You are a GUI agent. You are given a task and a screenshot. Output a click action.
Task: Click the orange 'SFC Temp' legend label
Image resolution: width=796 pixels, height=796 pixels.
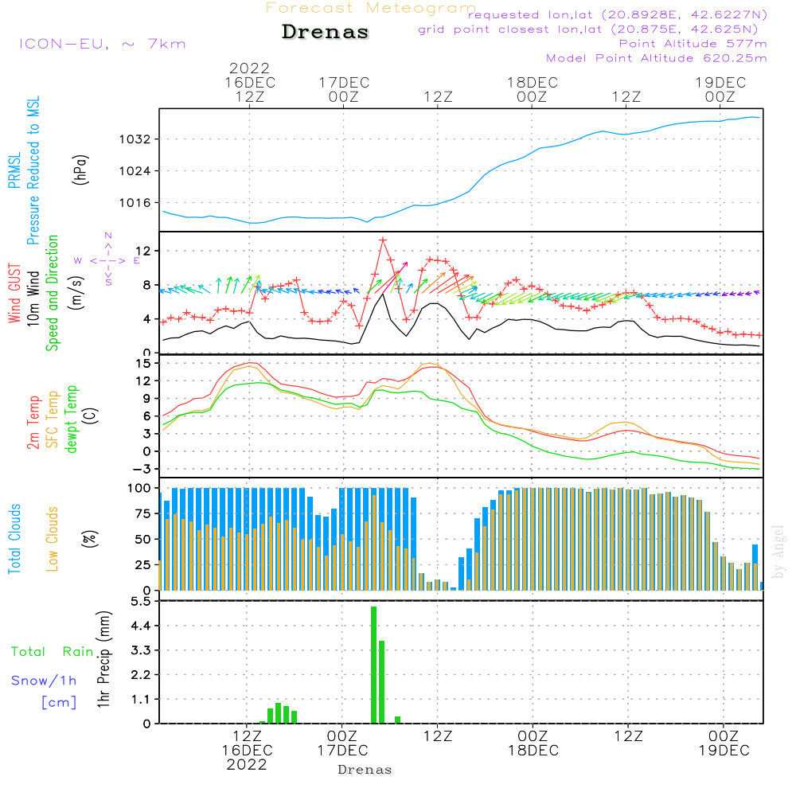tap(53, 419)
